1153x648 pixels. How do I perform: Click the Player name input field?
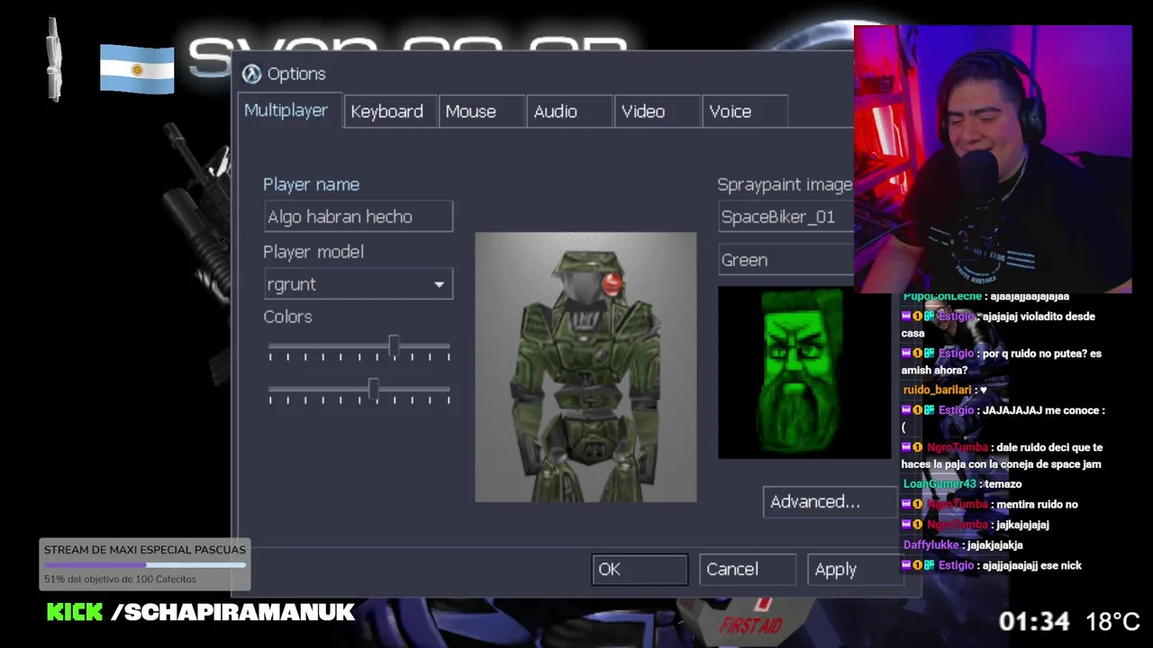(x=359, y=217)
